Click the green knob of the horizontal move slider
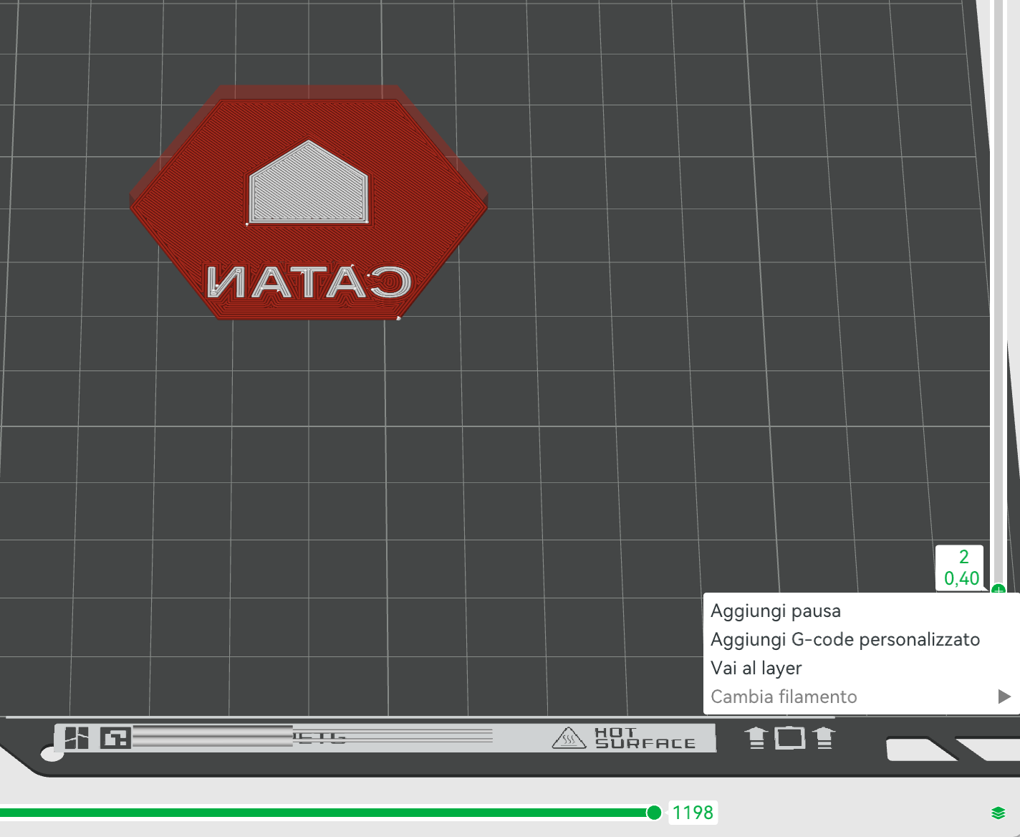 tap(654, 812)
